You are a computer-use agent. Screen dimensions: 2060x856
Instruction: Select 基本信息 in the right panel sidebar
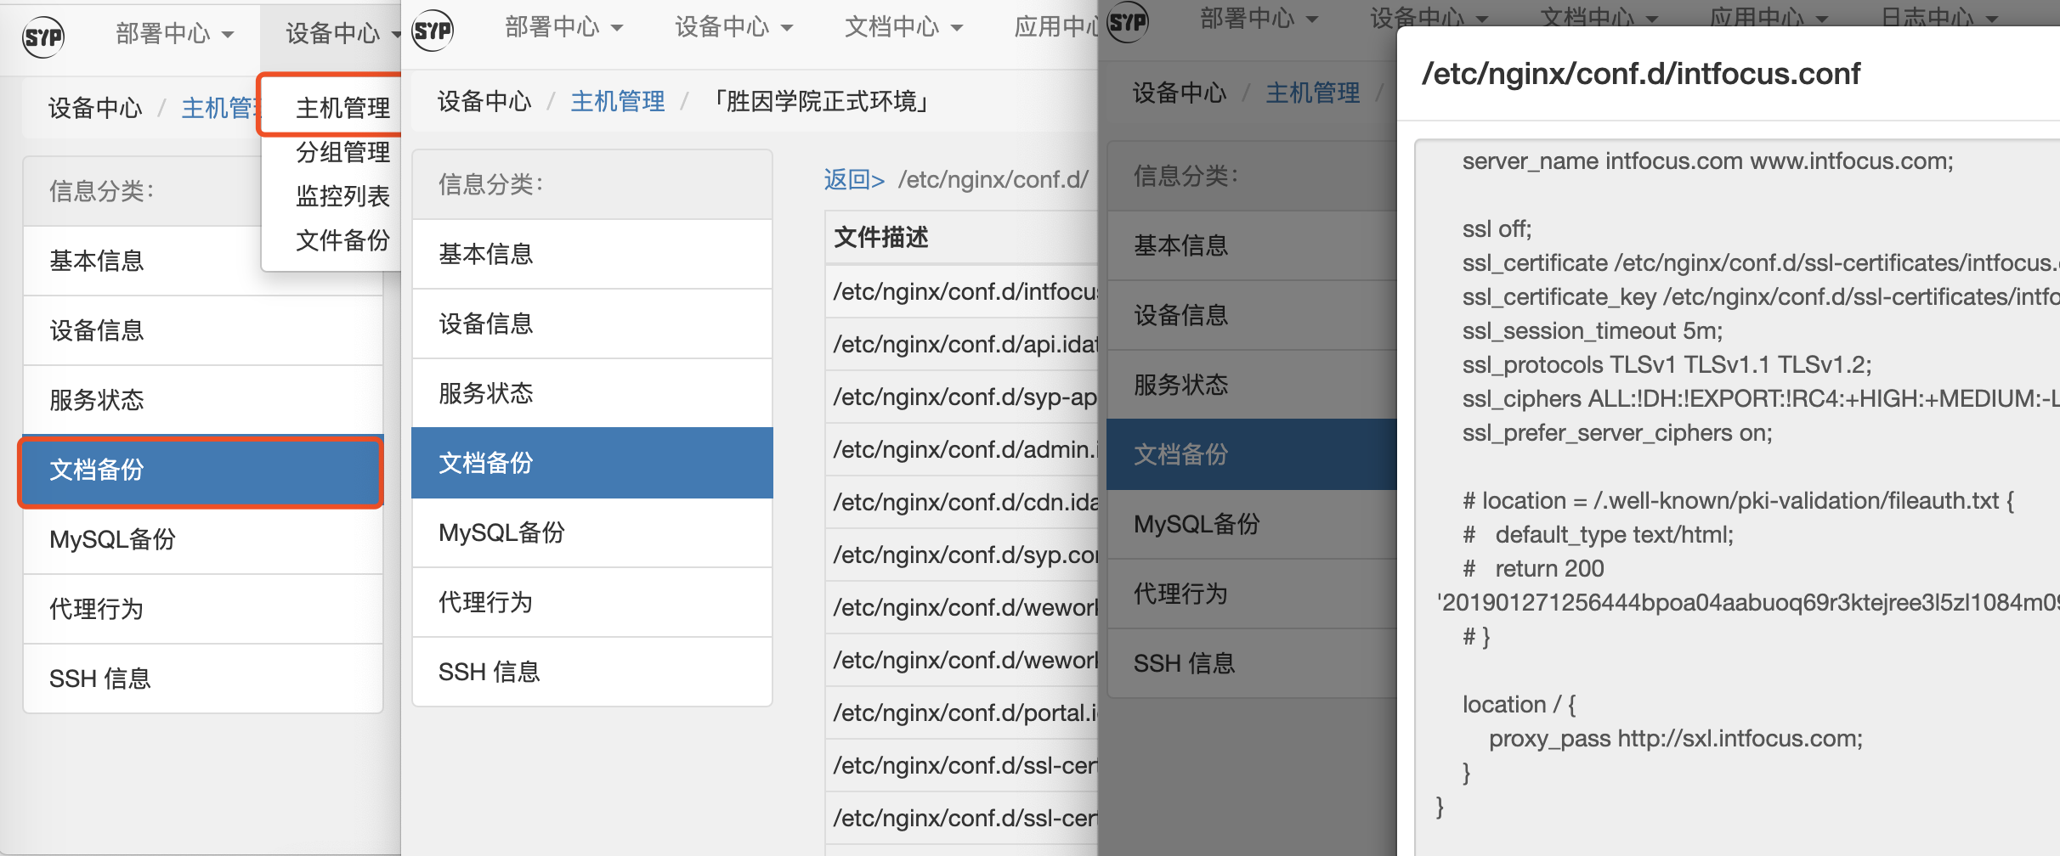point(1253,245)
